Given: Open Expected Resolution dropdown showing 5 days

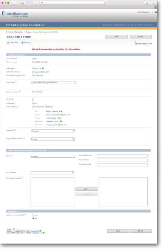Looking at the screenshot, I should coord(53,139).
